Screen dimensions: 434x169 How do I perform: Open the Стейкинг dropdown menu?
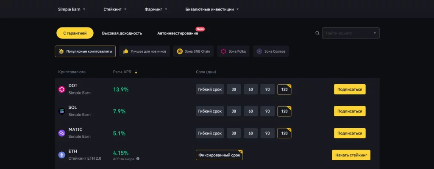(115, 9)
